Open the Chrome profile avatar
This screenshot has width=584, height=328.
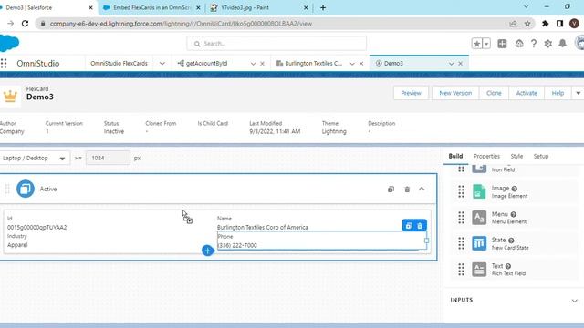574,24
